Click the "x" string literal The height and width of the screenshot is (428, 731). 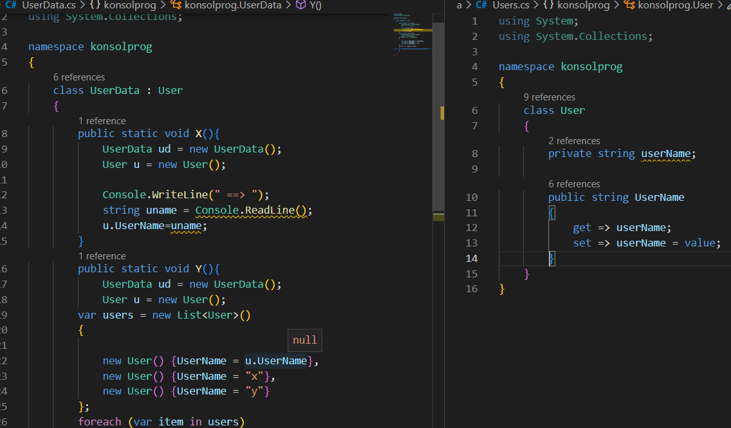255,377
